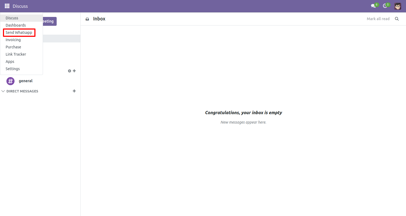This screenshot has height=216, width=406.
Task: Open Dashboards from the apps menu
Action: point(21,25)
